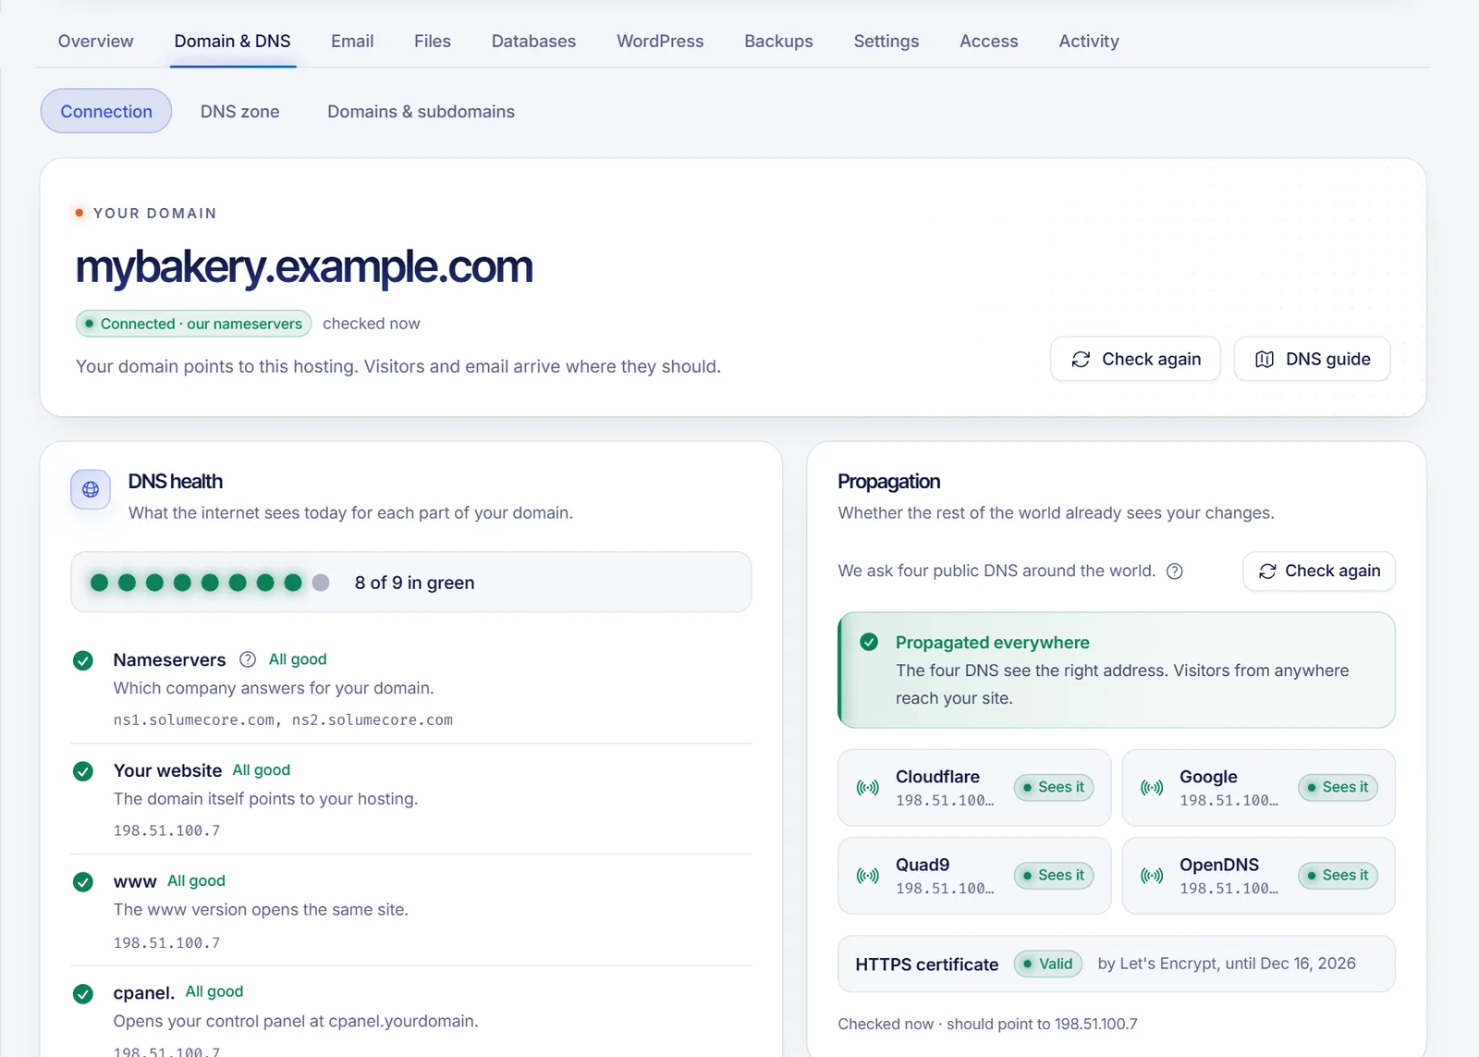Click by Let's Encrypt, until Dec 16, 2026 text
Viewport: 1479px width, 1057px height.
pos(1227,964)
